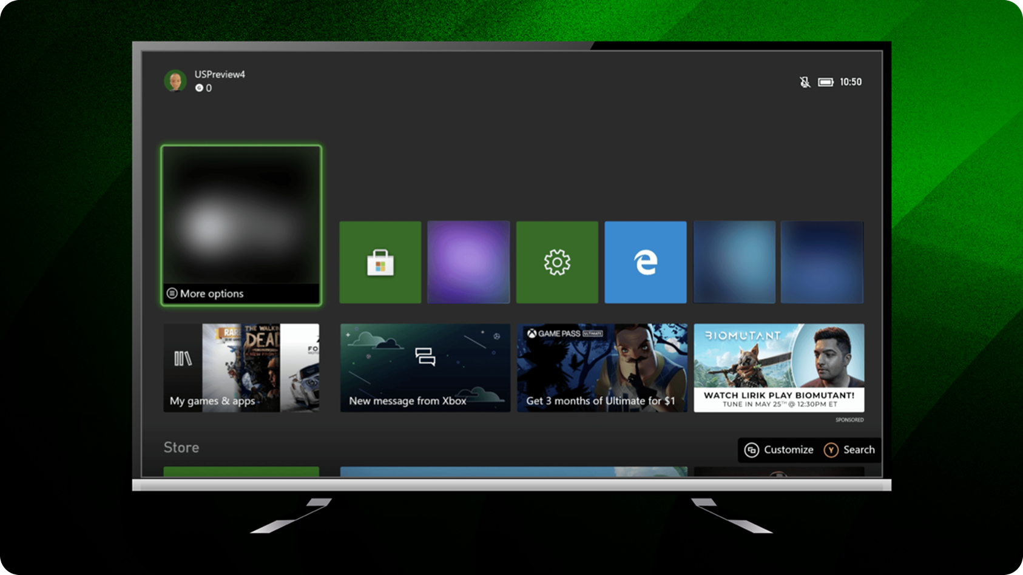Select the blue tile right of Edge

(734, 261)
